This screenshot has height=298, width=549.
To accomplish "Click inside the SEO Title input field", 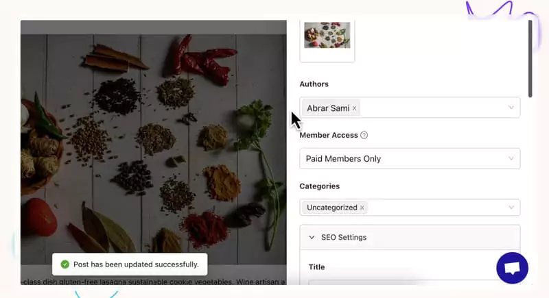I will point(410,282).
